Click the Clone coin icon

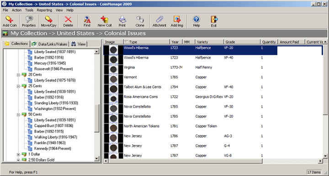140,21
